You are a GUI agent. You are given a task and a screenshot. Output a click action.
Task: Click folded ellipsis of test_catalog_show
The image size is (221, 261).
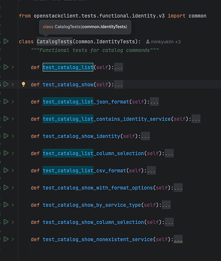119,85
